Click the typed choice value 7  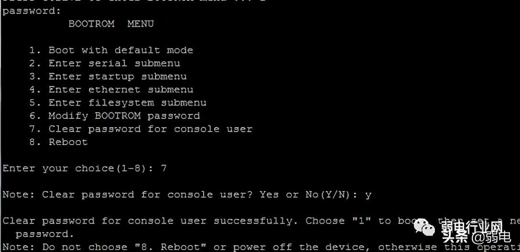[163, 168]
